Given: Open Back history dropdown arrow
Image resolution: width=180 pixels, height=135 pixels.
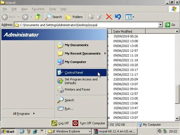Looking at the screenshot, I should pos(19,17).
